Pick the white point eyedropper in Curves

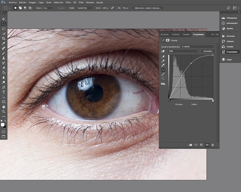coord(163,65)
